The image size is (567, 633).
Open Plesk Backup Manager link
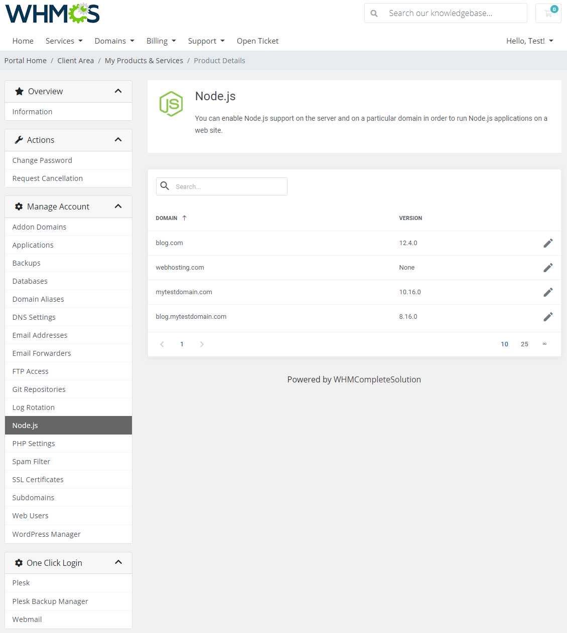pyautogui.click(x=68, y=601)
